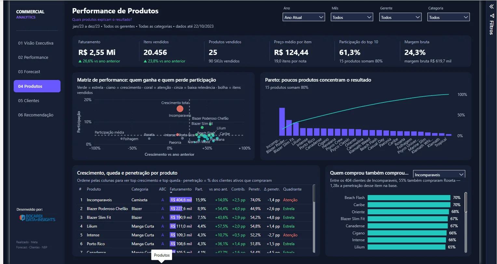Select Blazer Poderoso Chefão in the table
497x264 pixels.
pyautogui.click(x=107, y=208)
